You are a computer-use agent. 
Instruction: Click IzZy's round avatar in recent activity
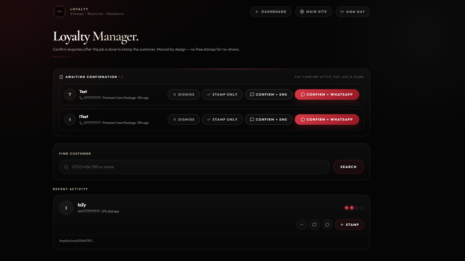pyautogui.click(x=66, y=208)
